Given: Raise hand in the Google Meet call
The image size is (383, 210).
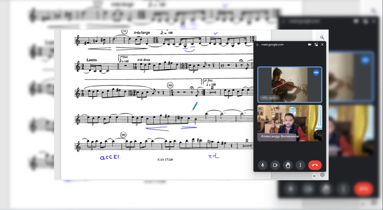Looking at the screenshot, I should (288, 165).
